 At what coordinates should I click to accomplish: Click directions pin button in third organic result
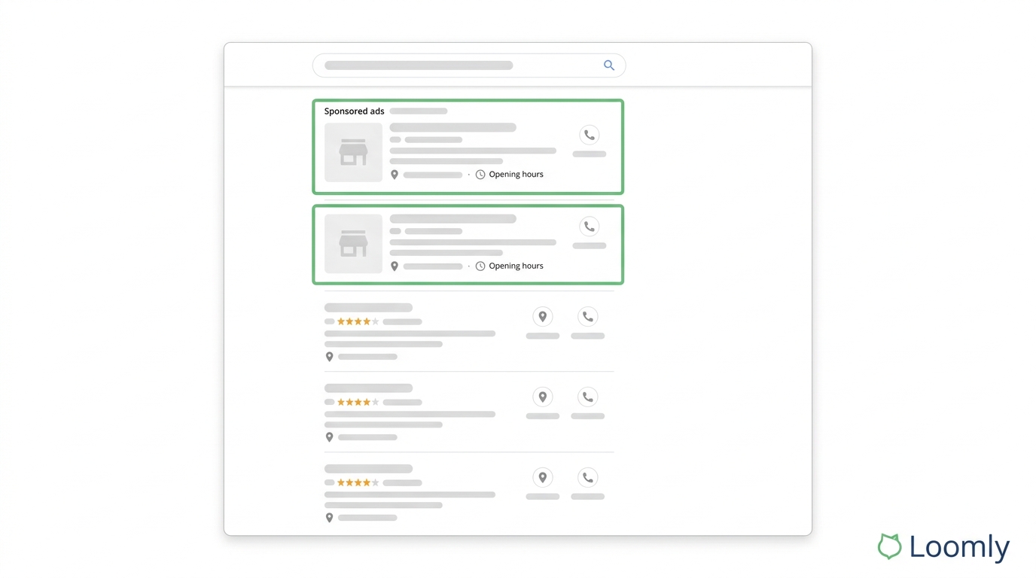pos(542,477)
